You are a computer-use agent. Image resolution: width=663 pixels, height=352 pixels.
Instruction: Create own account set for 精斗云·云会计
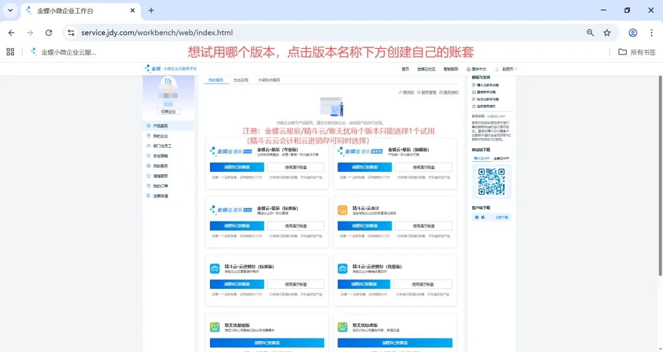pyautogui.click(x=365, y=226)
